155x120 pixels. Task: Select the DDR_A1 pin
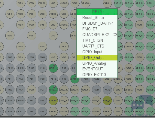click(x=118, y=3)
